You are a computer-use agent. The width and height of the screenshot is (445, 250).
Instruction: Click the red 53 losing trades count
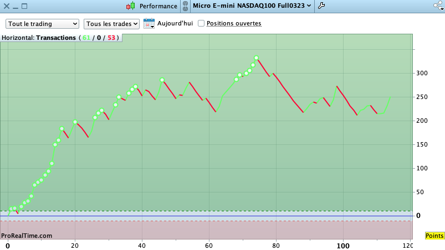111,38
